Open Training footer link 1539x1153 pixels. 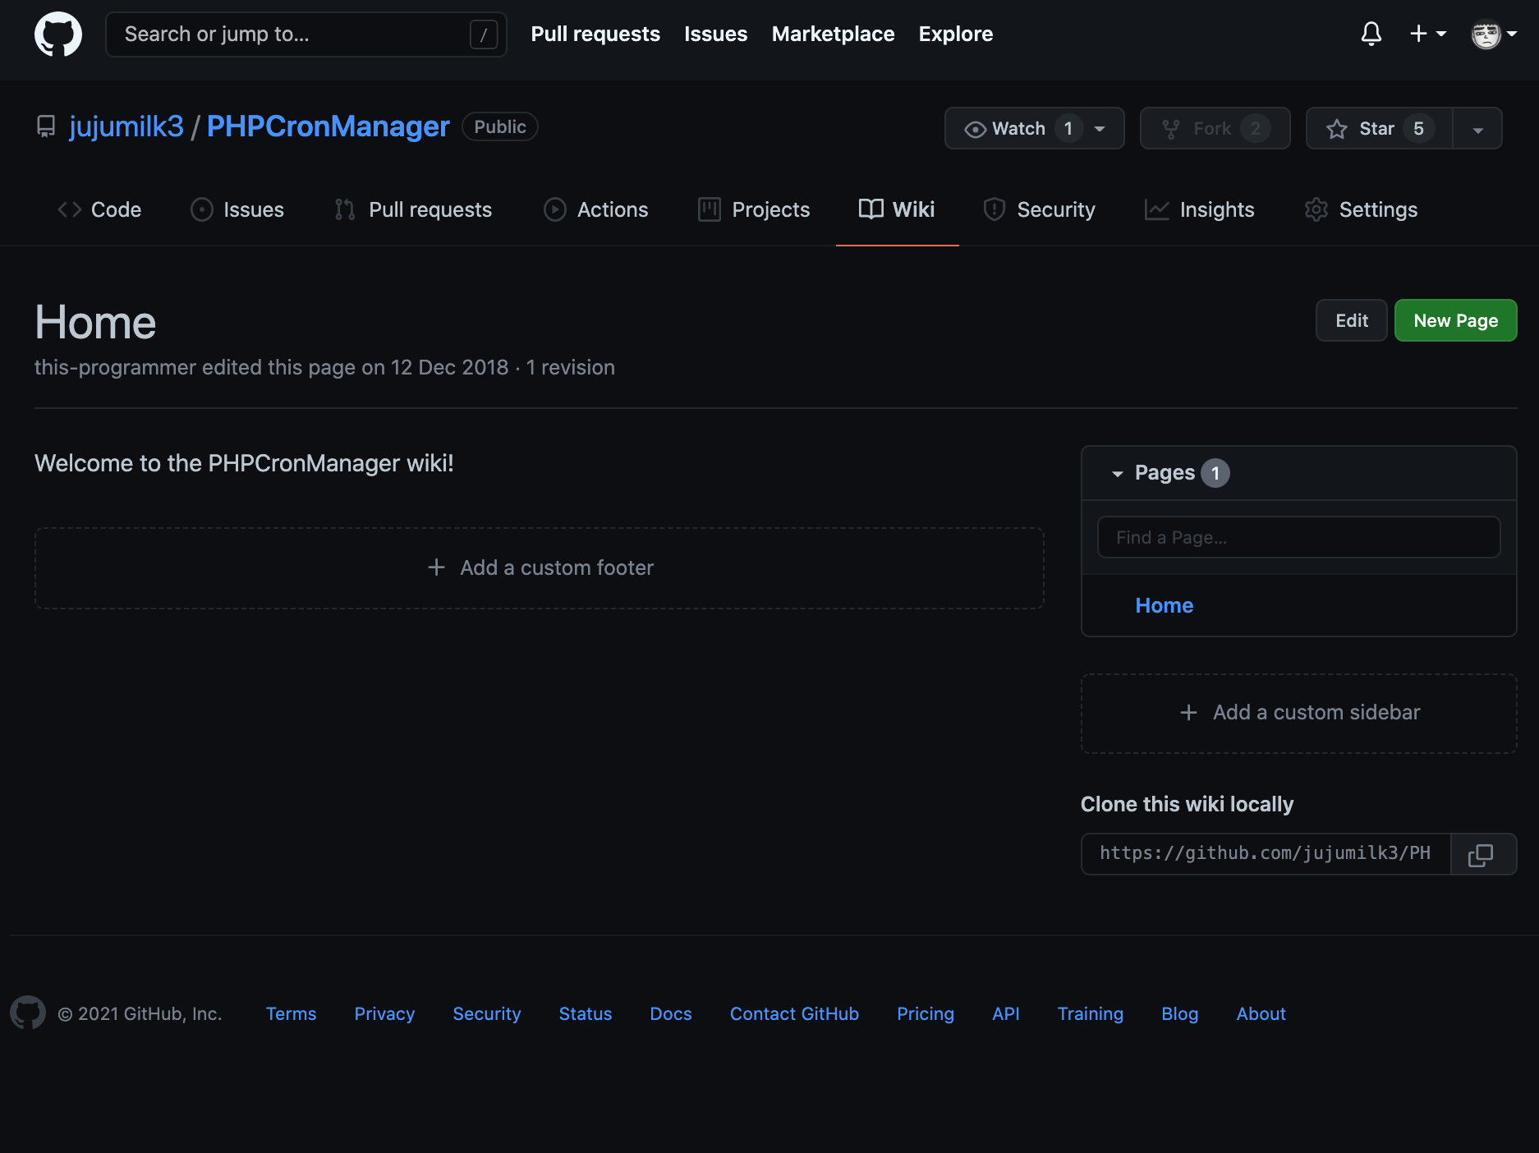1091,1013
